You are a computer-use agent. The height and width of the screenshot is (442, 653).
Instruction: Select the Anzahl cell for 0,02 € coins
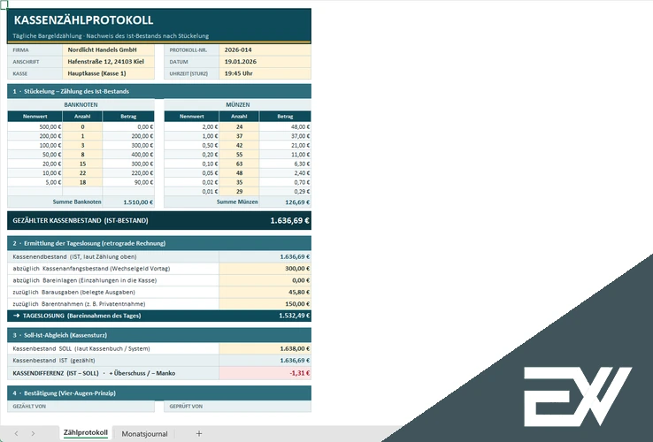(239, 182)
